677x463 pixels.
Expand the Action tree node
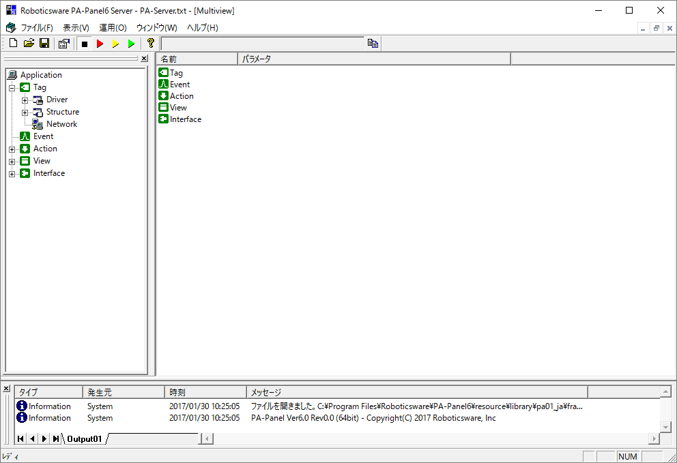click(x=12, y=149)
